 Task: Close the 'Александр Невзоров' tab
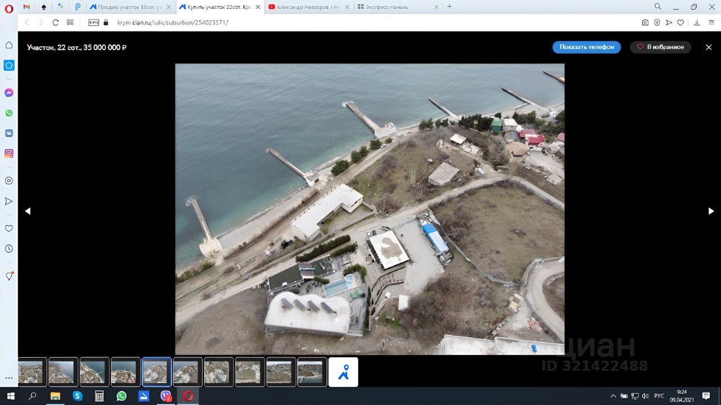pos(346,7)
